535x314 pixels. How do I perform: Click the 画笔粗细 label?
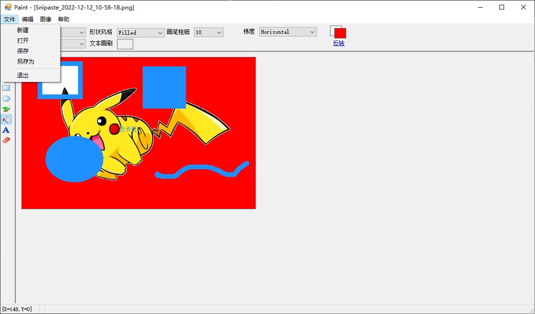pos(178,32)
